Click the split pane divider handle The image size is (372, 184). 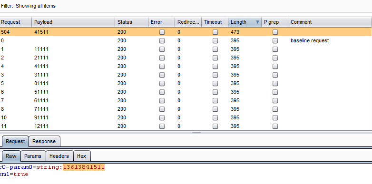pos(196,133)
